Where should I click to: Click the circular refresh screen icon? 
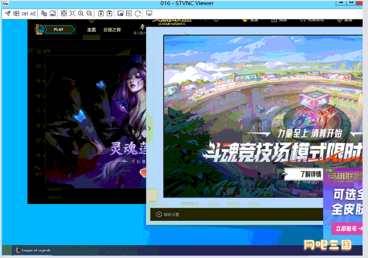point(138,13)
